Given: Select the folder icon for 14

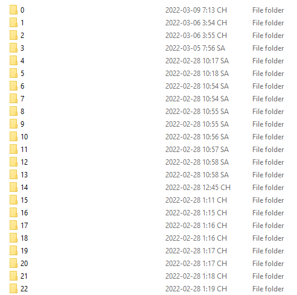Looking at the screenshot, I should 13,188.
